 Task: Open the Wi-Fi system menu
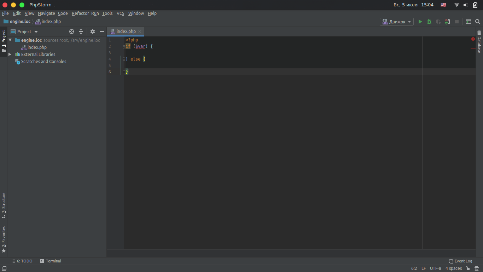(457, 5)
